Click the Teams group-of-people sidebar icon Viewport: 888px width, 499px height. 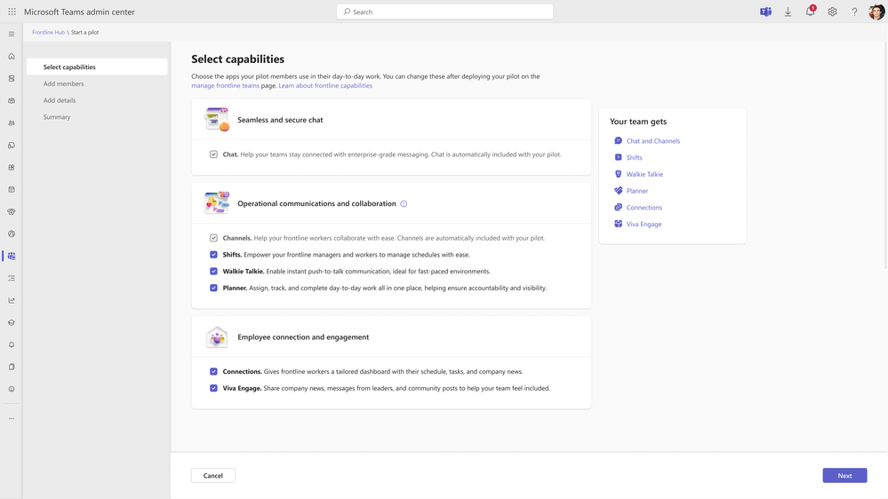pos(12,100)
